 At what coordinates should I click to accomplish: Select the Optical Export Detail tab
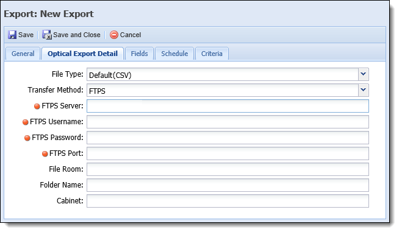coord(82,54)
